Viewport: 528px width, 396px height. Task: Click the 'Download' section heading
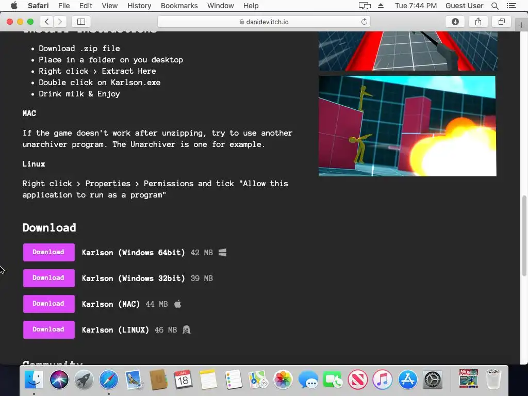[49, 227]
